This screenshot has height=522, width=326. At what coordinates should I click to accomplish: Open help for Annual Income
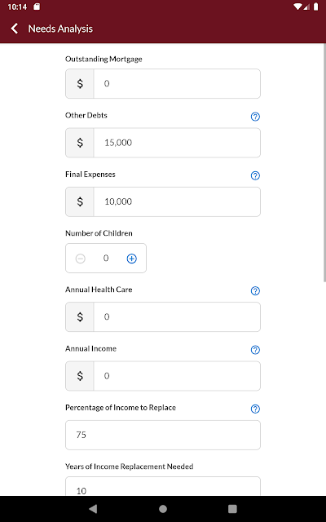tap(255, 350)
